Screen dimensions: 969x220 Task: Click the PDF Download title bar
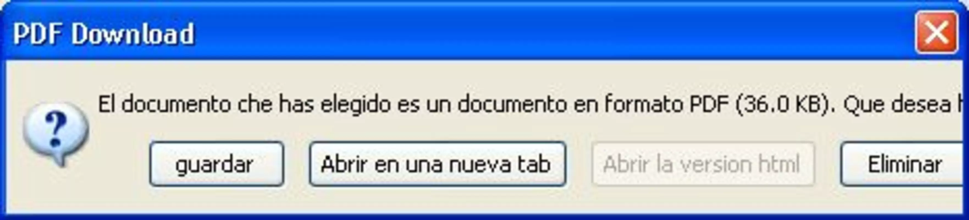484,33
